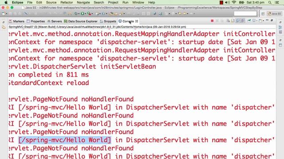Open the Help menu
The image size is (284, 159).
click(x=152, y=2)
